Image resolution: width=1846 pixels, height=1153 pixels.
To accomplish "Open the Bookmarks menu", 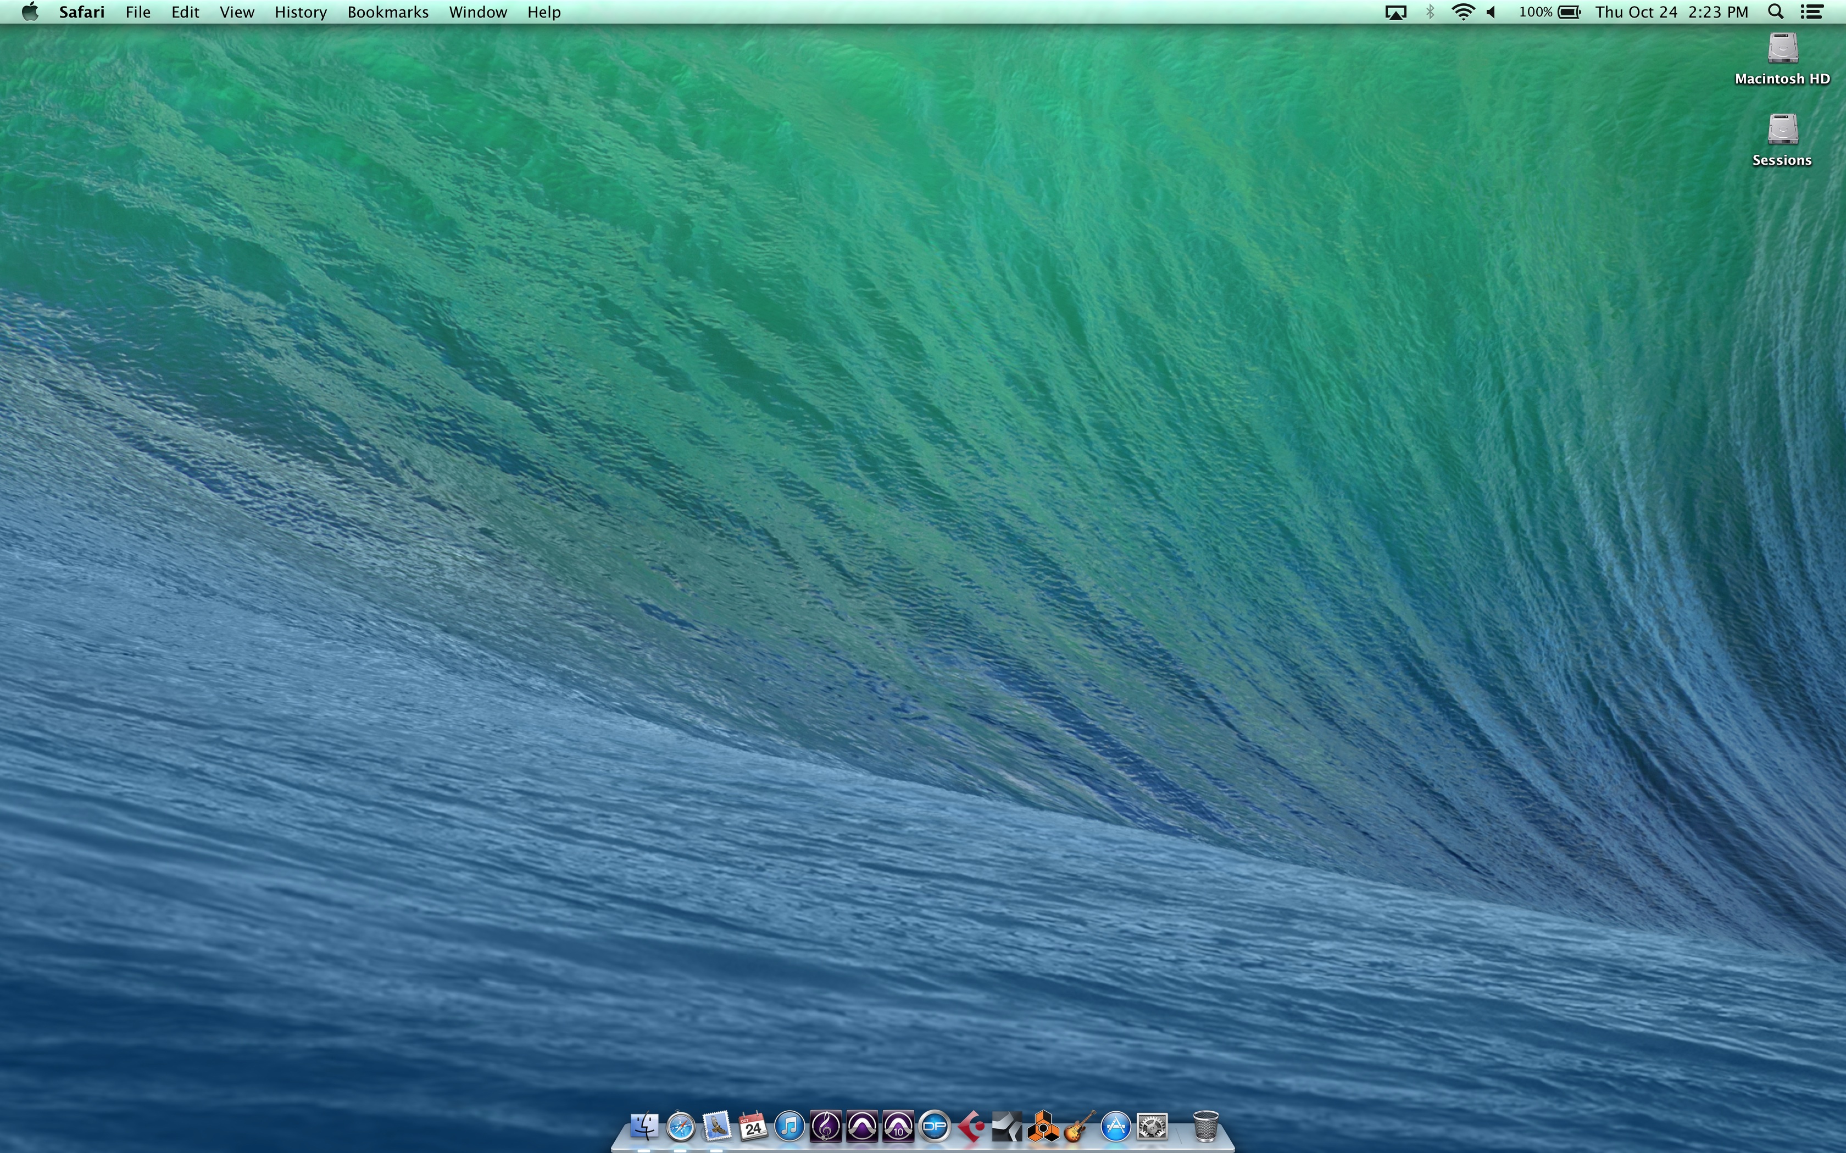I will pos(388,12).
